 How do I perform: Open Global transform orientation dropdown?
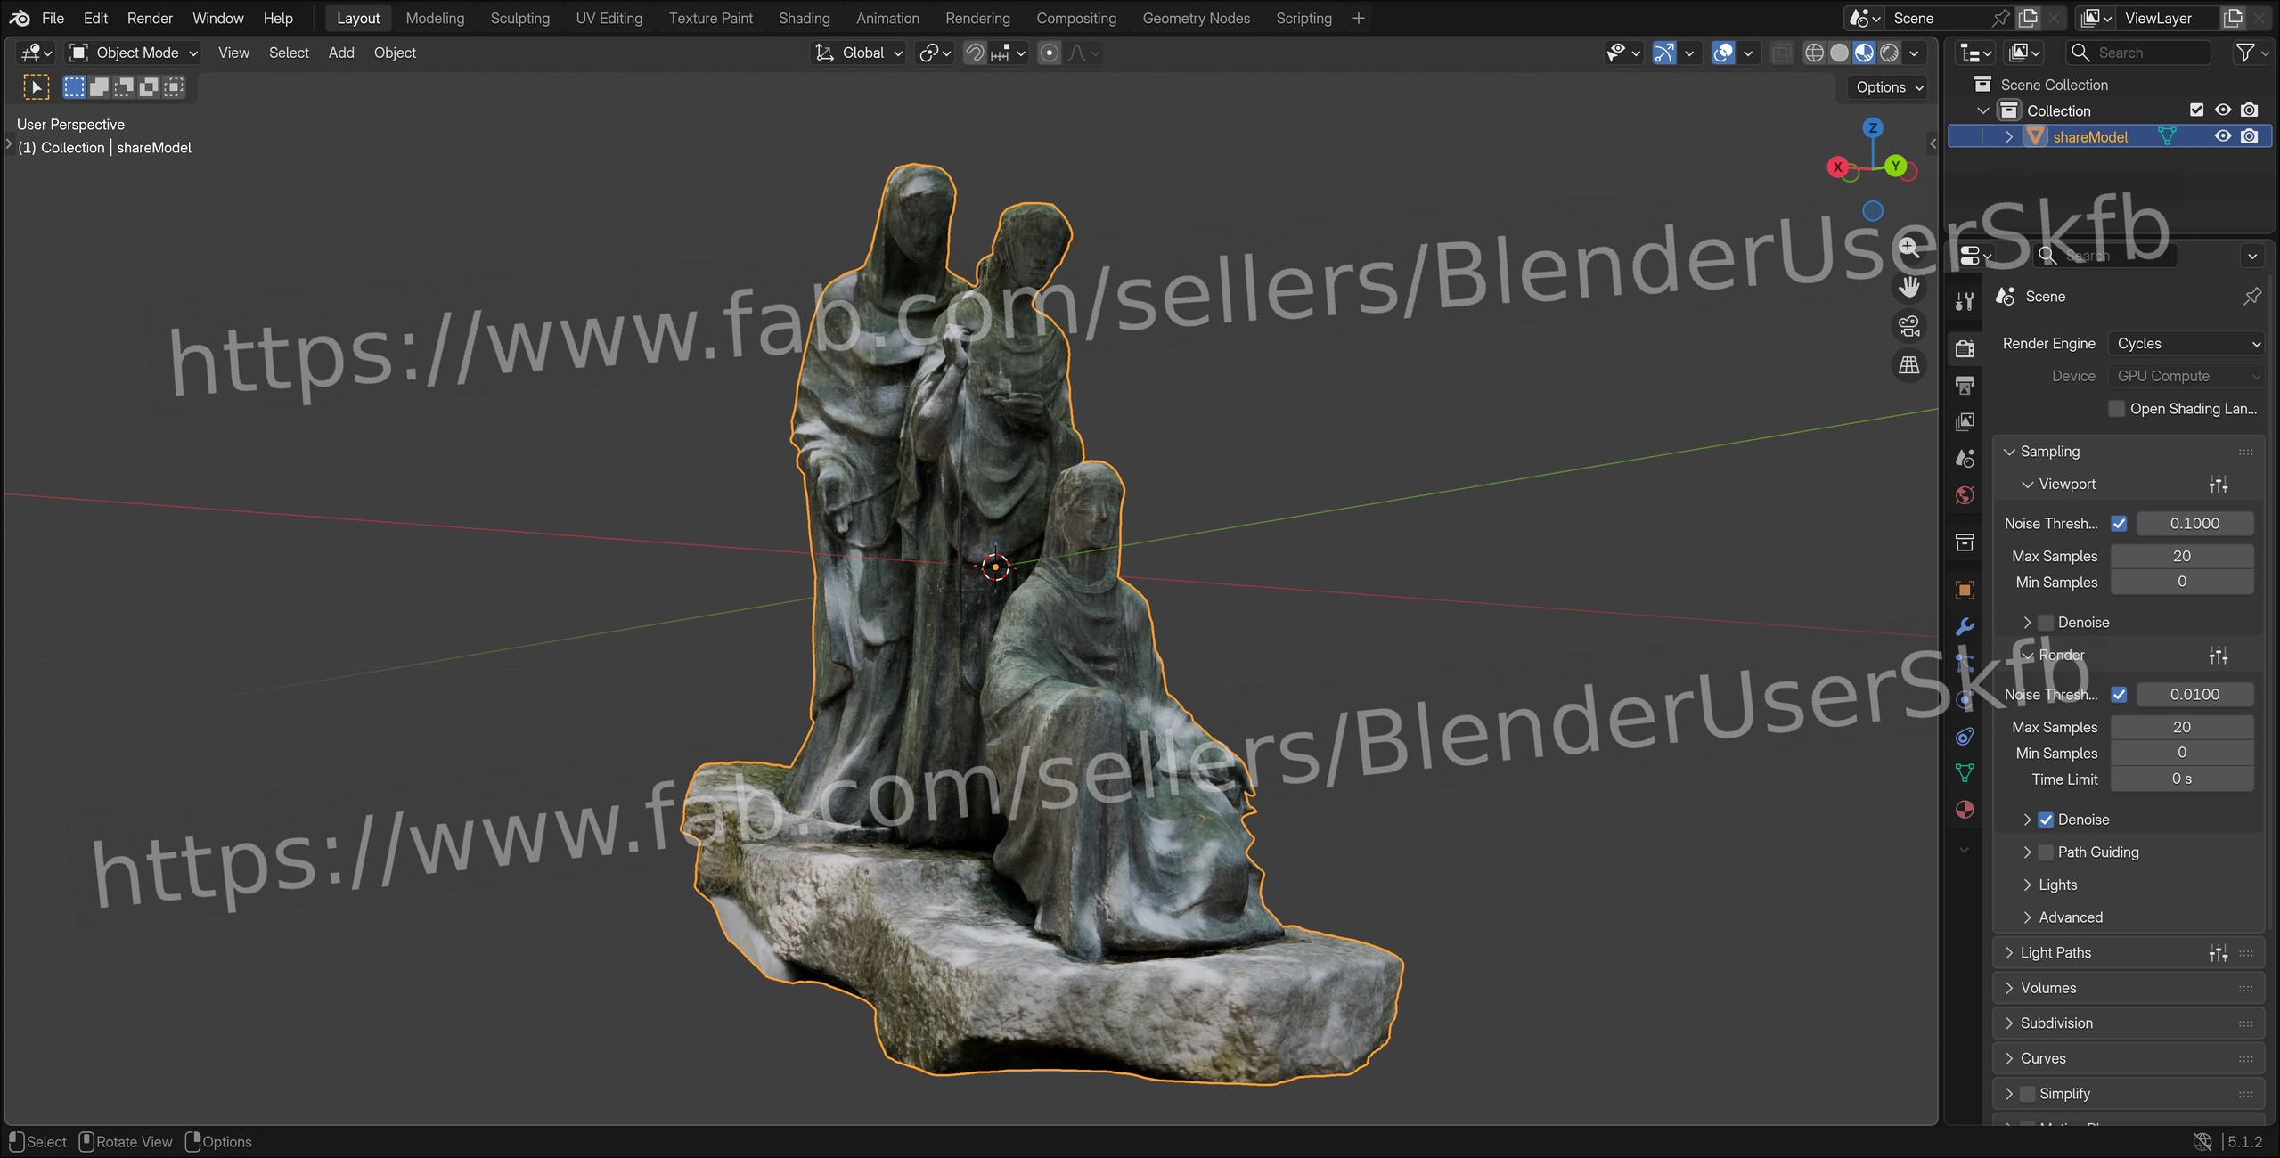pos(859,53)
